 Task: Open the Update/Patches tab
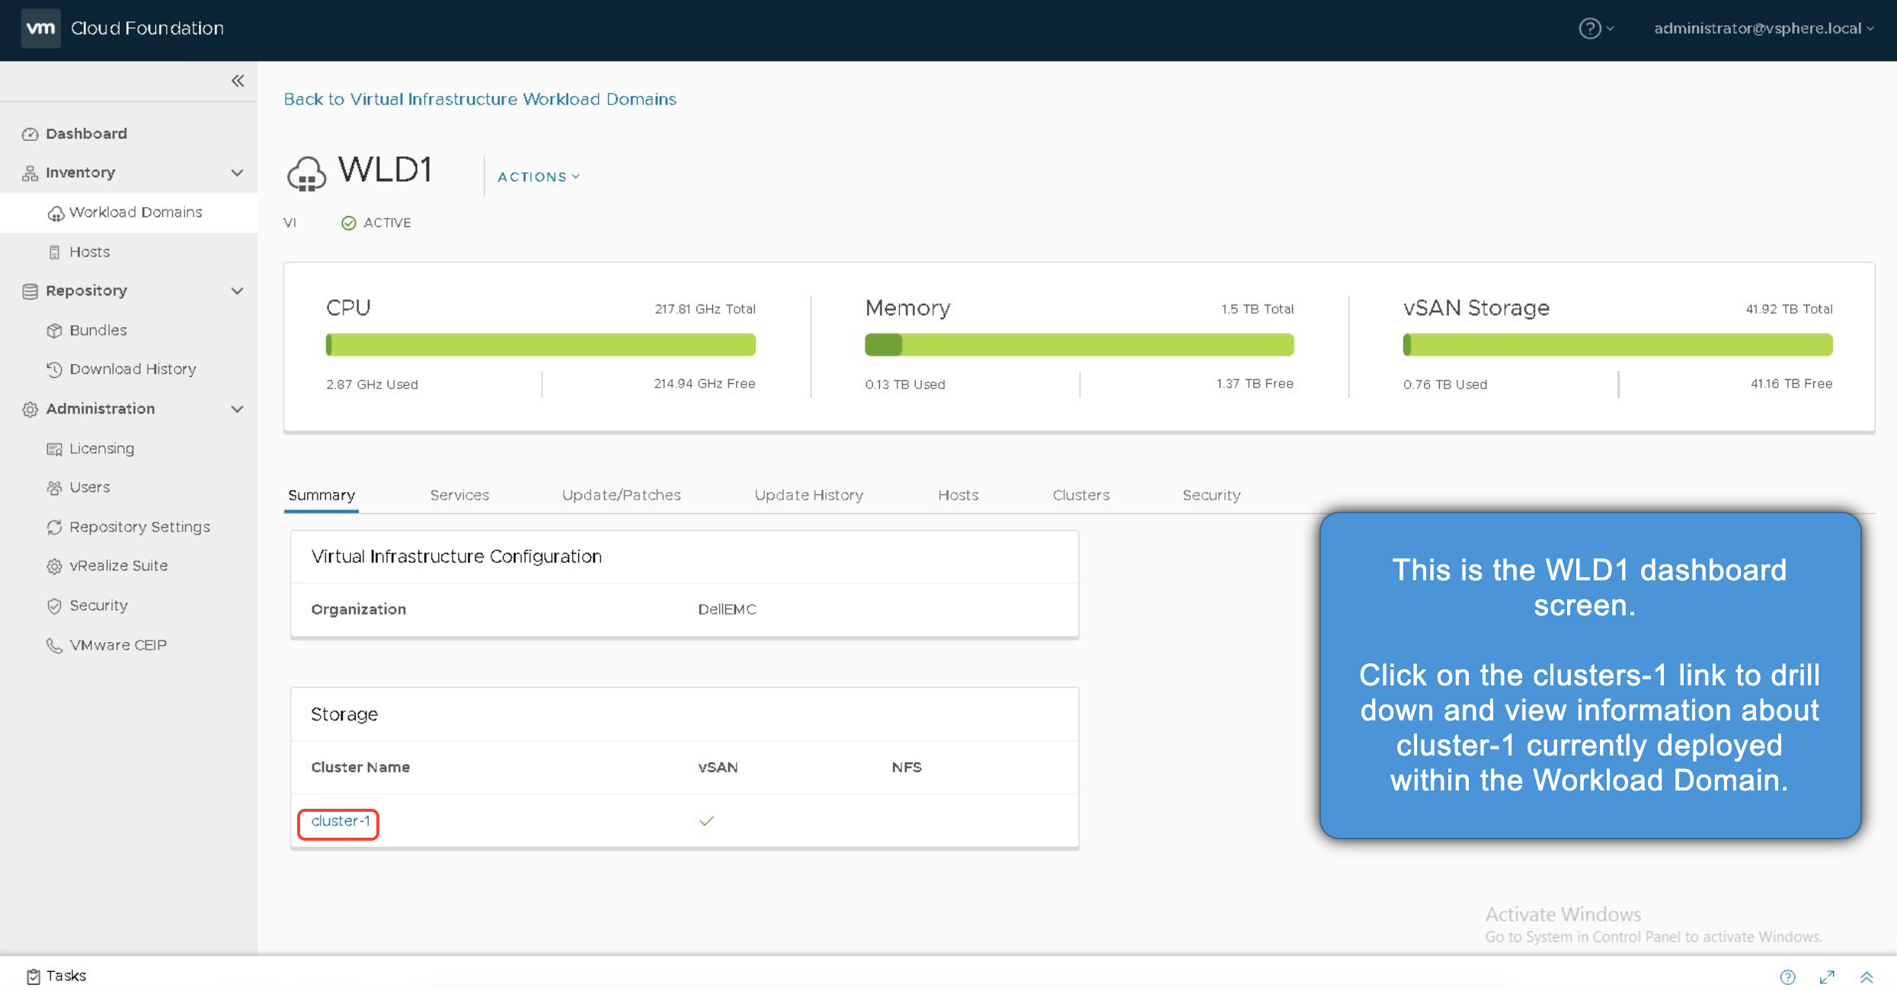coord(621,495)
